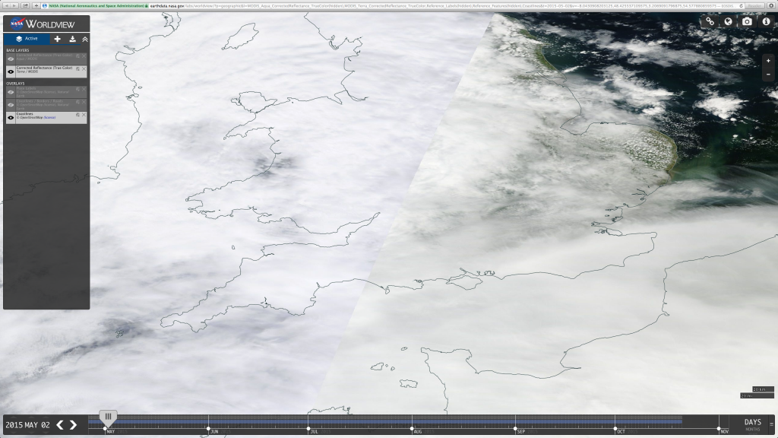Image resolution: width=778 pixels, height=438 pixels.
Task: Remove the Terra / MODIS layer
Action: coord(84,69)
